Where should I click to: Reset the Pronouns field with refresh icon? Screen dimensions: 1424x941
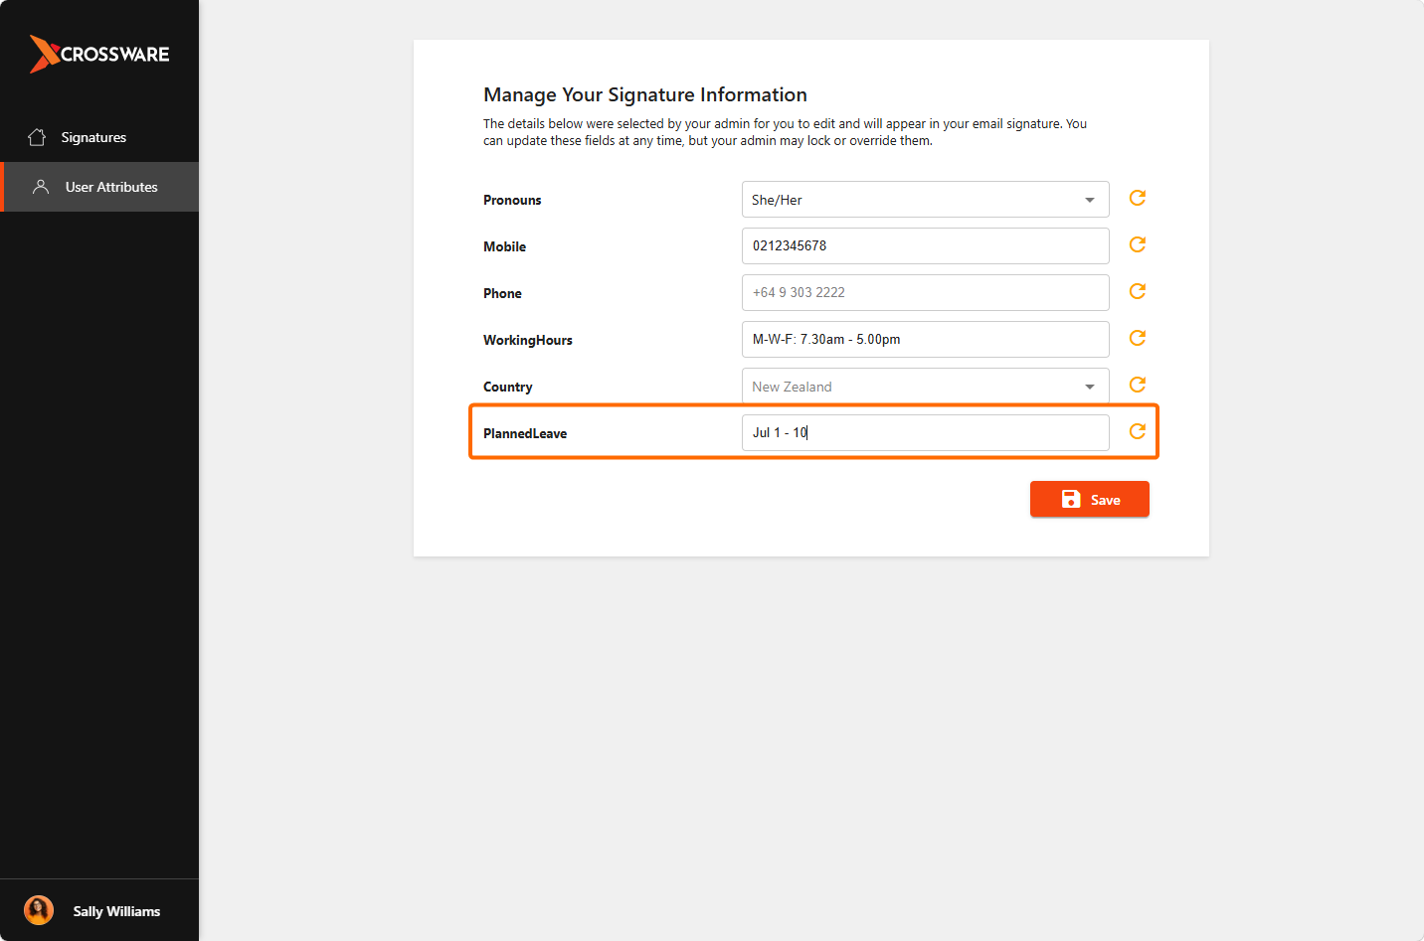pyautogui.click(x=1138, y=198)
